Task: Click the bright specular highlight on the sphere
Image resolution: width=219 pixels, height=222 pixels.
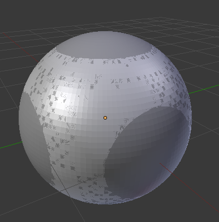Action: [x=63, y=98]
